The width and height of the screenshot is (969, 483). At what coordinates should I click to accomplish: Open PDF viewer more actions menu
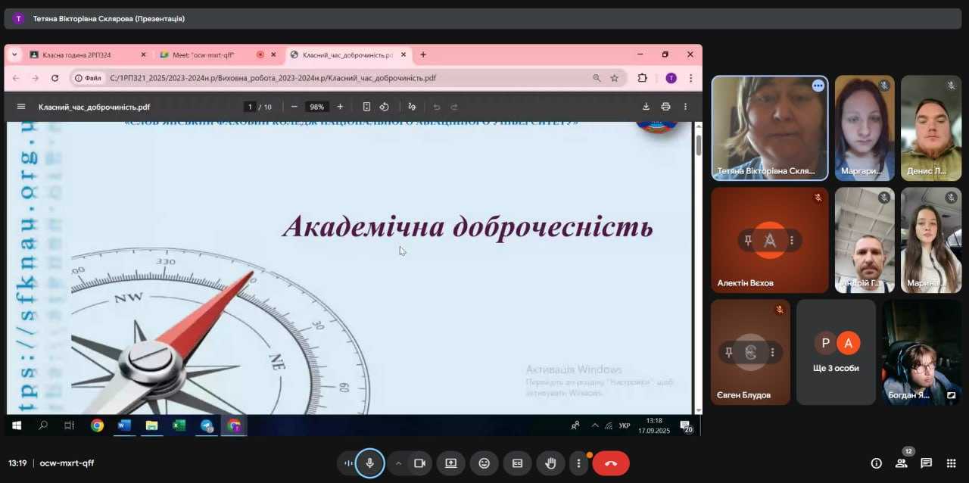pos(685,107)
